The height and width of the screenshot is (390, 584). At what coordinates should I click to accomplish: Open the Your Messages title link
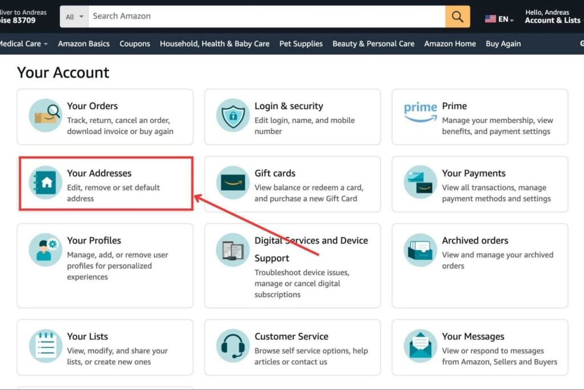click(473, 336)
